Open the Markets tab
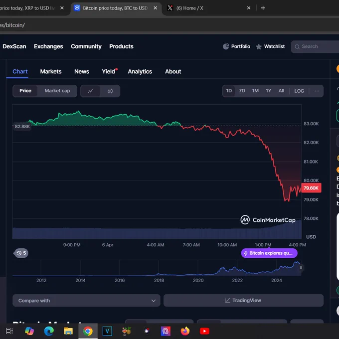The image size is (339, 339). pyautogui.click(x=51, y=72)
